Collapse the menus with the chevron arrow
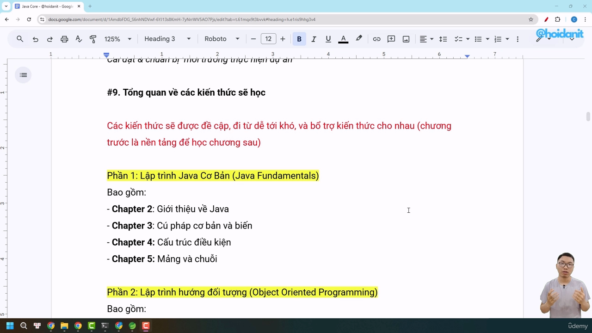The height and width of the screenshot is (333, 592). click(572, 39)
